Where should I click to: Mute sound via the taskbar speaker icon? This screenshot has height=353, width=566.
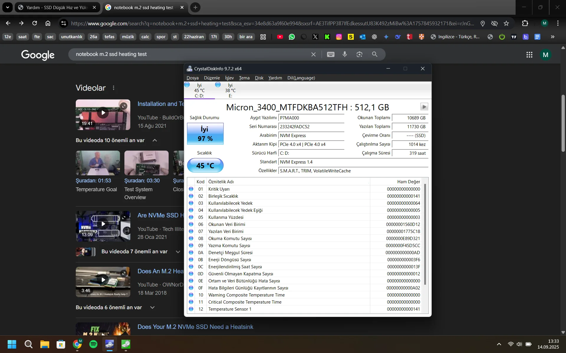[x=519, y=344]
